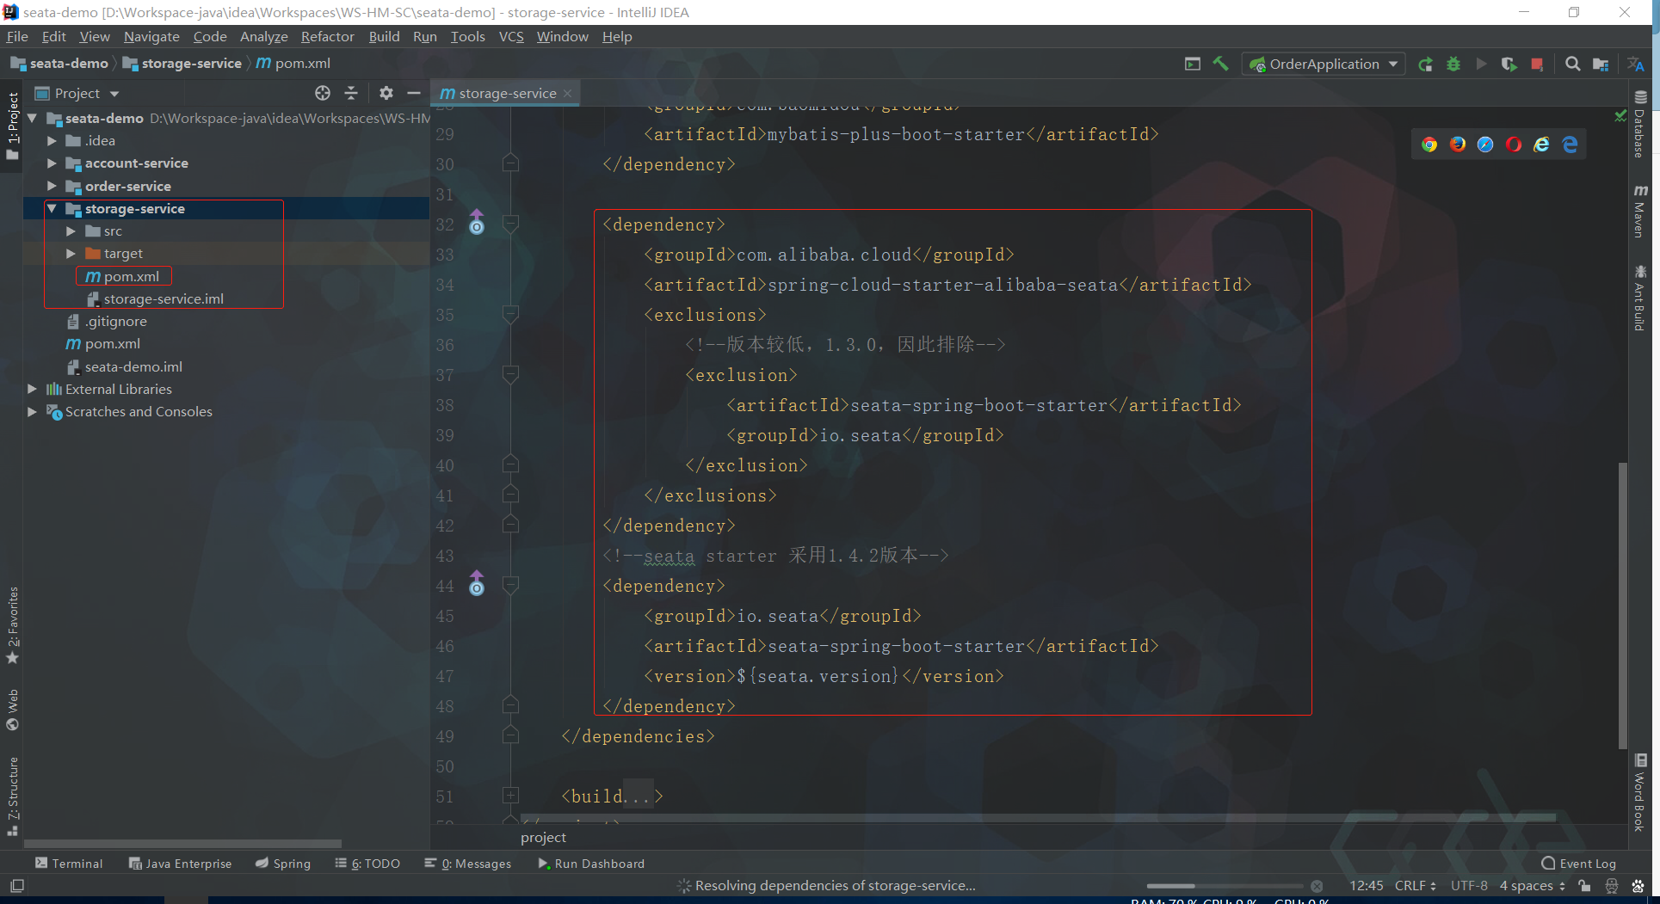Close the storage-service editor tab
Viewport: 1660px width, 904px height.
(x=568, y=93)
